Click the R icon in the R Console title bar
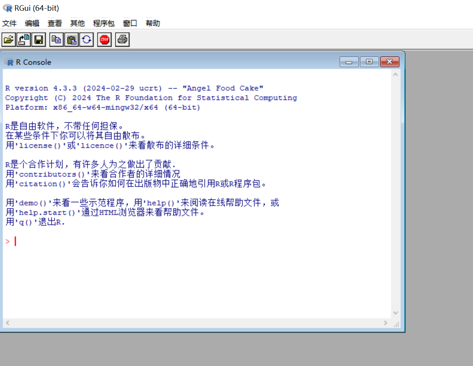The width and height of the screenshot is (473, 366). pyautogui.click(x=9, y=62)
